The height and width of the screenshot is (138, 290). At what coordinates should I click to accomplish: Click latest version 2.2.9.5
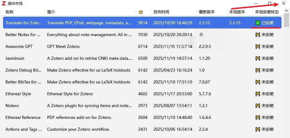205,46
